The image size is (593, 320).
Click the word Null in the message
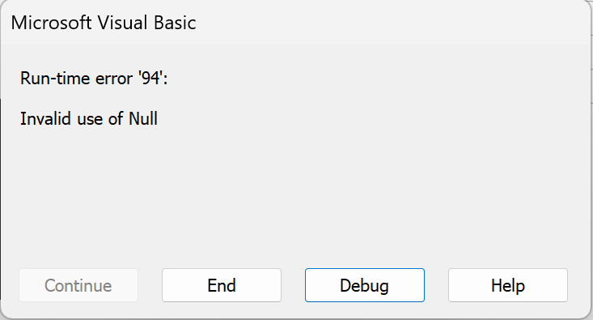[x=143, y=119]
